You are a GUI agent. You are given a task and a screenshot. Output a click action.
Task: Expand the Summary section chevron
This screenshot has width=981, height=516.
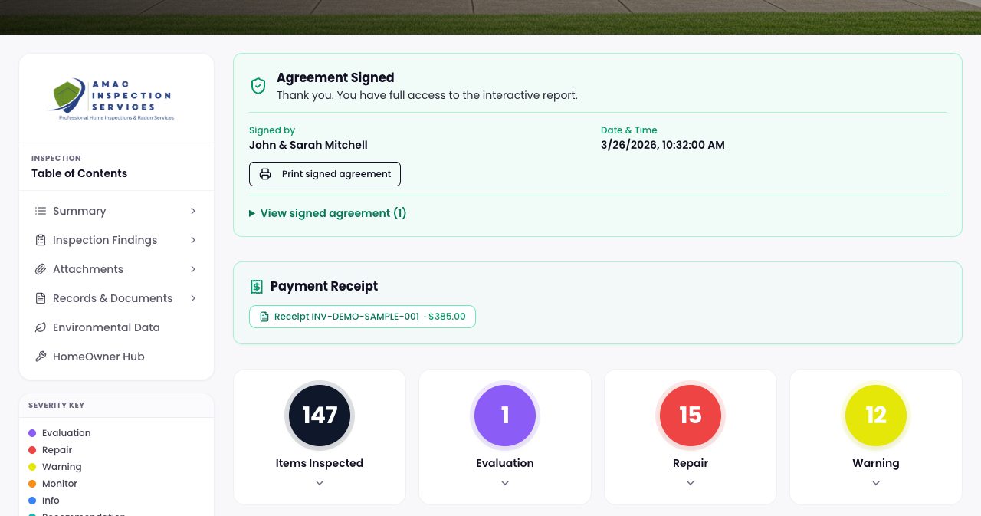click(x=193, y=211)
